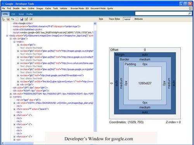Expand the form name="f" node
Image resolution: width=194 pixels, height=145 pixels.
coord(14,109)
